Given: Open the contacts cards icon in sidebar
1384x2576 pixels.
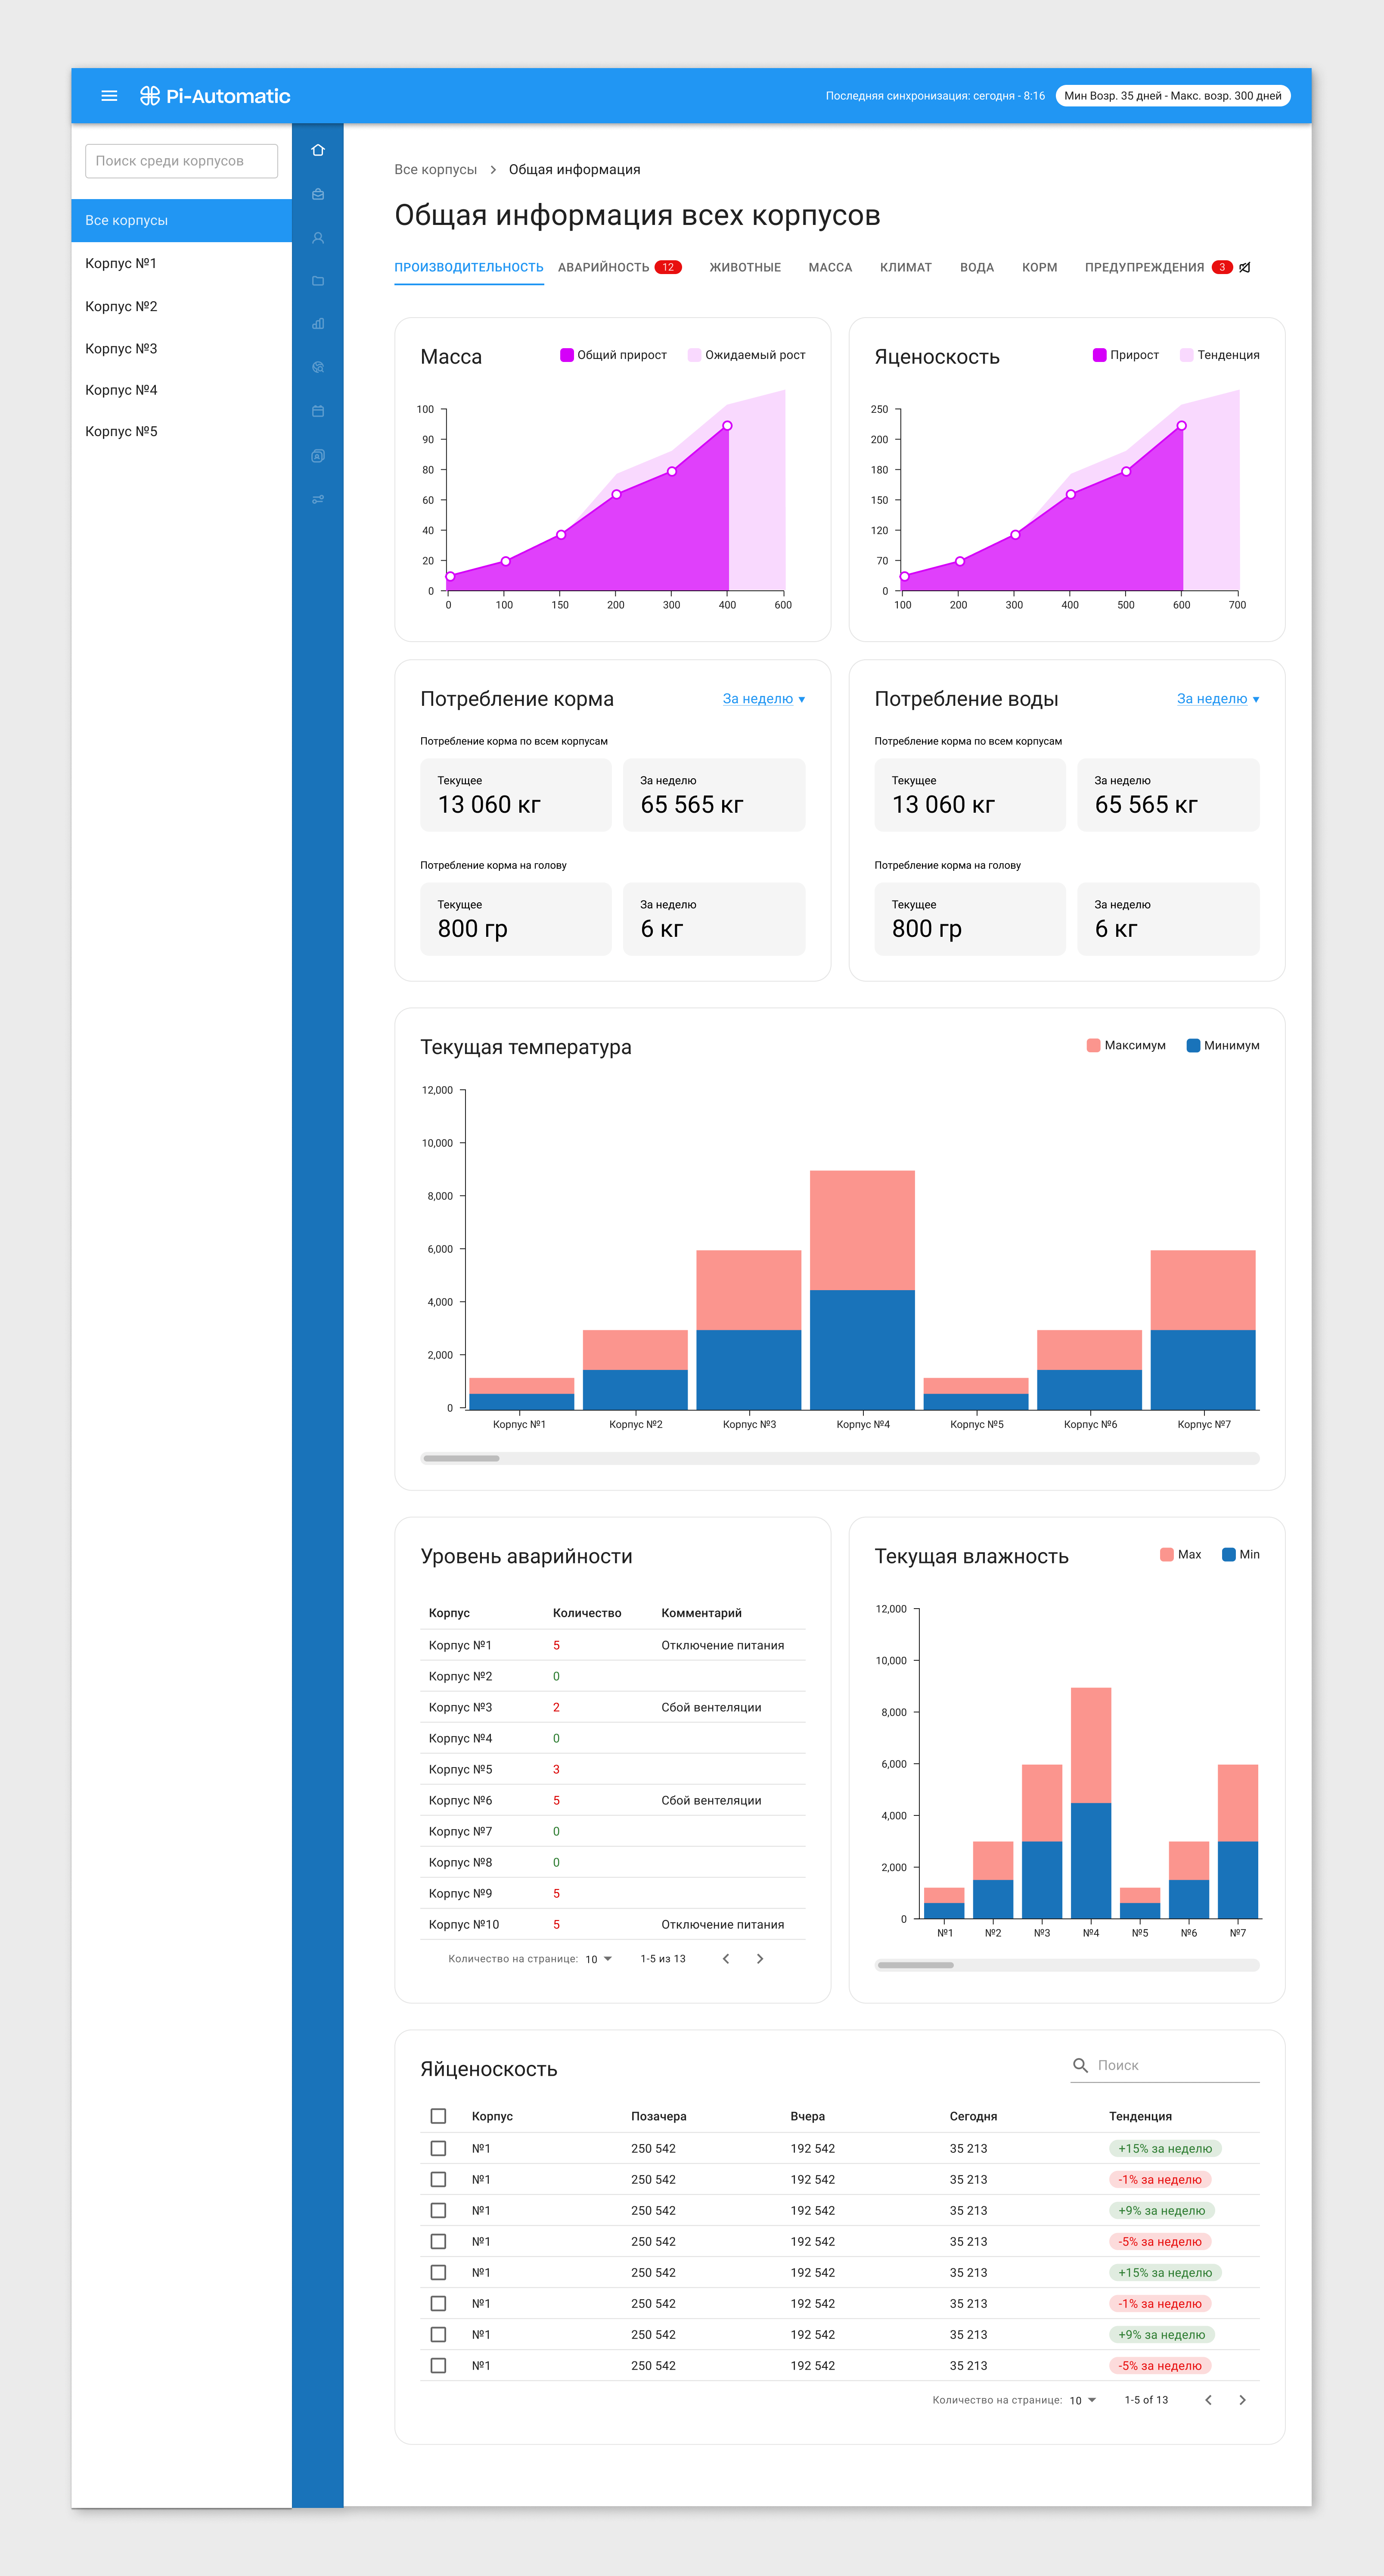Looking at the screenshot, I should [318, 456].
